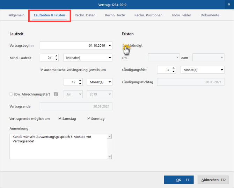Close the Vertrag dialog with the X
The image size is (234, 188).
[x=229, y=4]
